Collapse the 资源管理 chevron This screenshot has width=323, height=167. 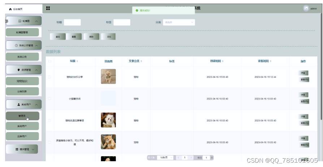pos(36,70)
